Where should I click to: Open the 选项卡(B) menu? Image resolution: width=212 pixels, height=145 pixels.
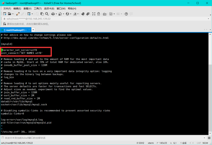49,9
